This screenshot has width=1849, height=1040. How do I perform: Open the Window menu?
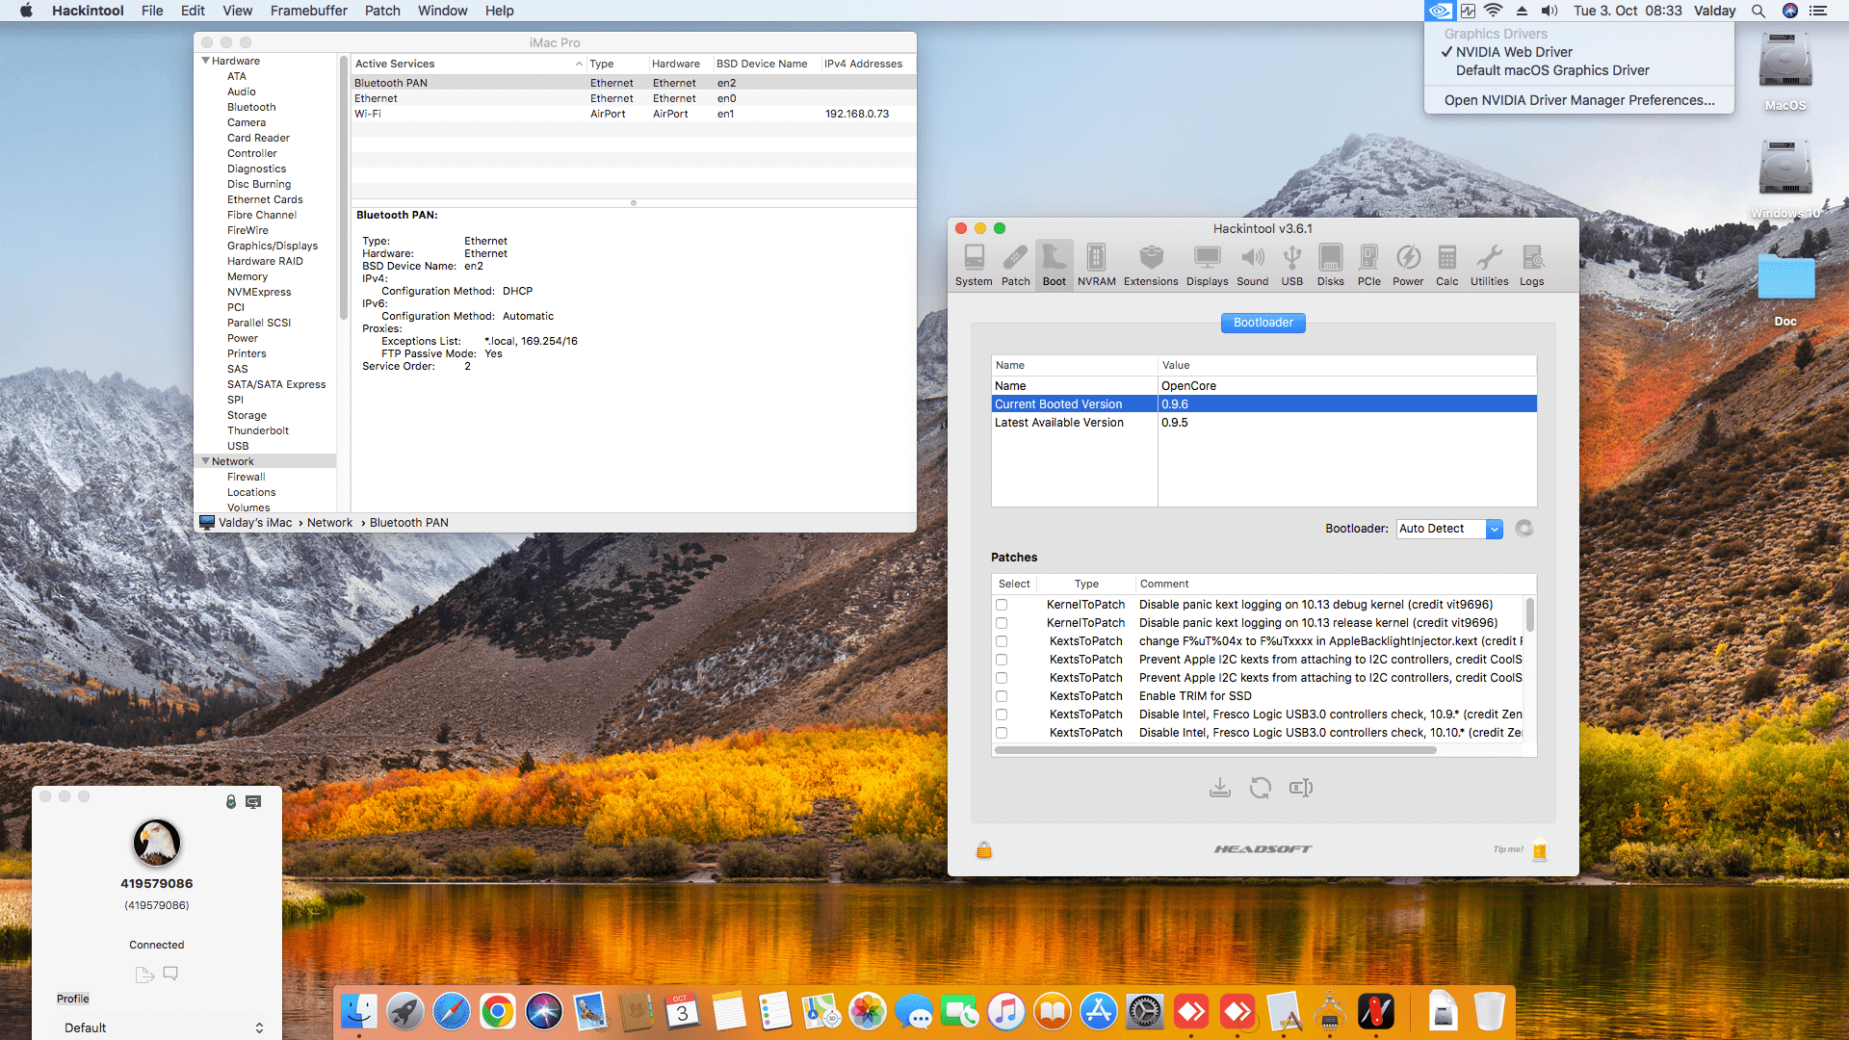(442, 11)
